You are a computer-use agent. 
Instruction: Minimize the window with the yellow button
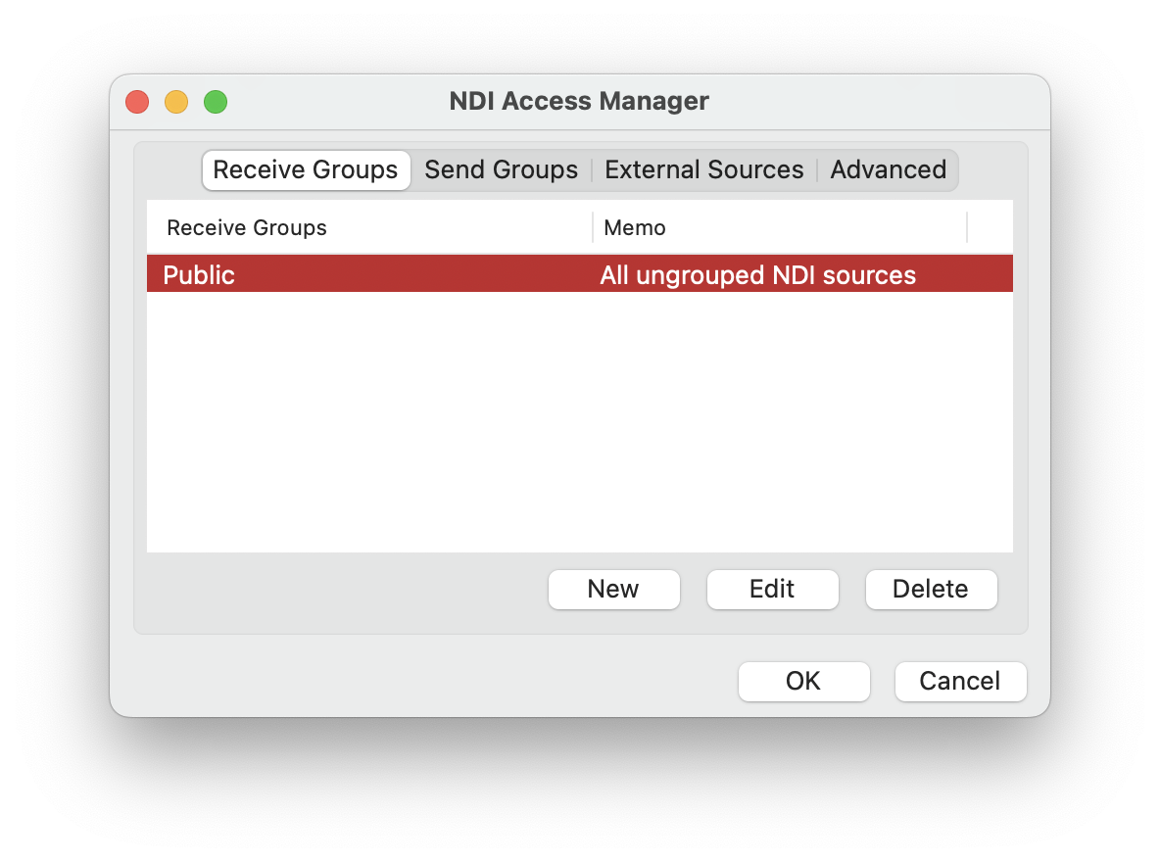(x=176, y=102)
